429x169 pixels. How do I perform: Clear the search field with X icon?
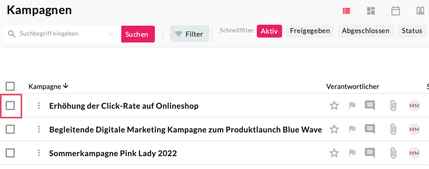click(x=111, y=34)
